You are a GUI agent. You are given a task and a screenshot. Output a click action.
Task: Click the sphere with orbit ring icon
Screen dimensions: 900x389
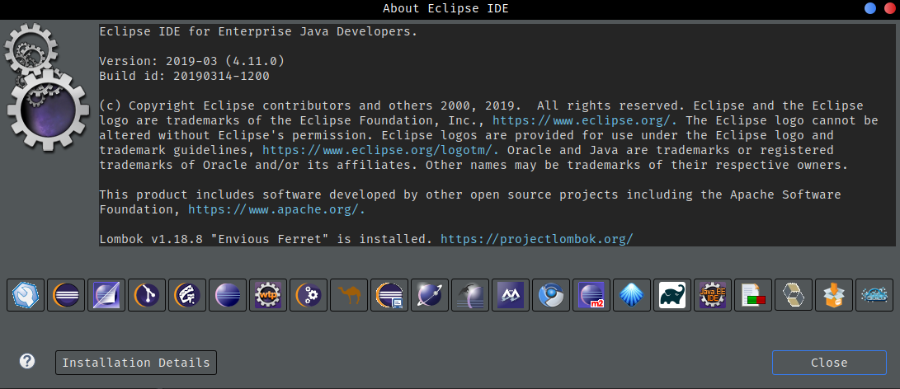tap(430, 295)
